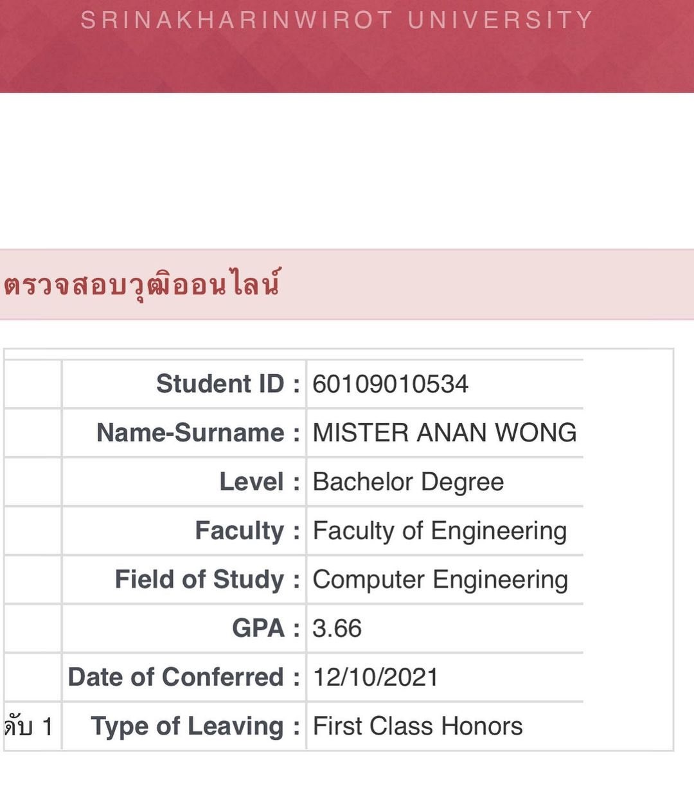Select the GPA value 3.66
694x786 pixels.
(337, 628)
